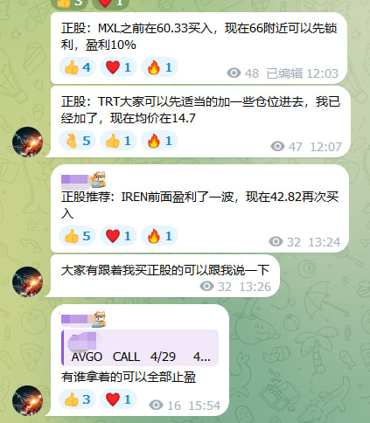Open sender avatar beside 13:26 message
Screen dimensions: 370x423
point(28,281)
